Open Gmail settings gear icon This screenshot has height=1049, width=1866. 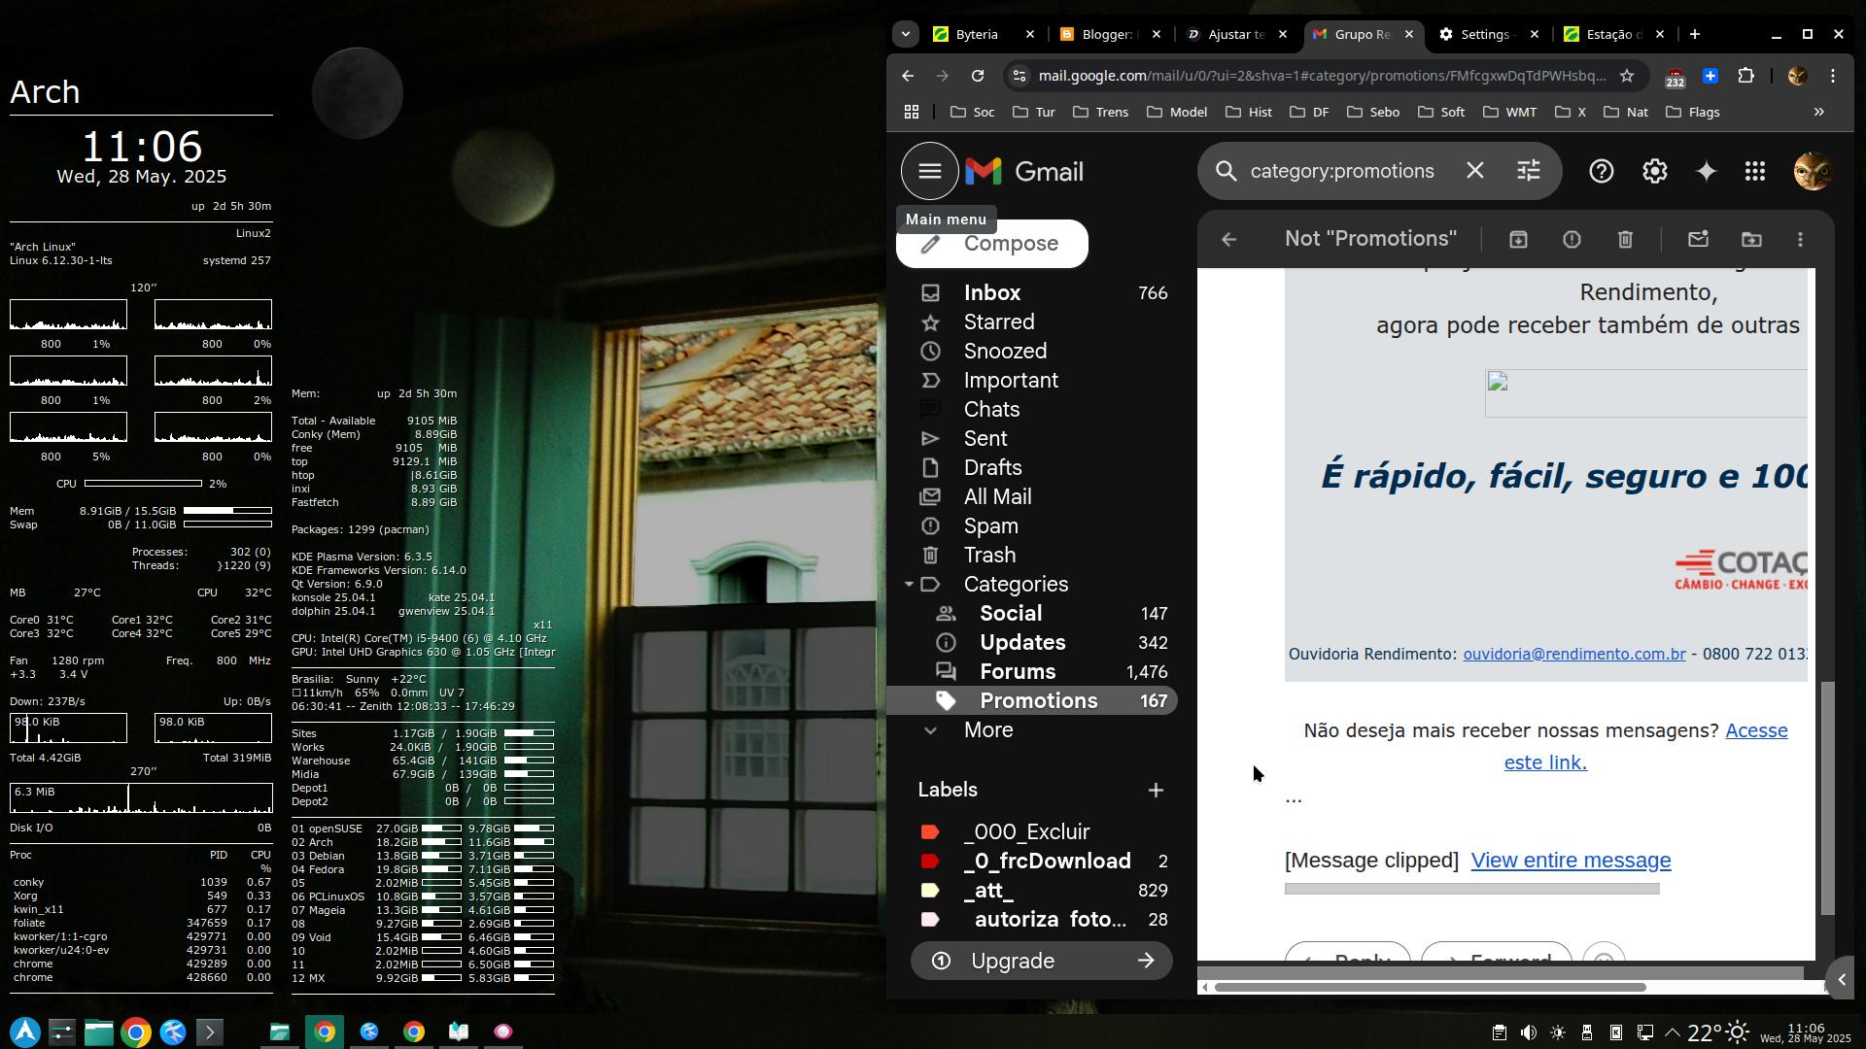click(1654, 172)
